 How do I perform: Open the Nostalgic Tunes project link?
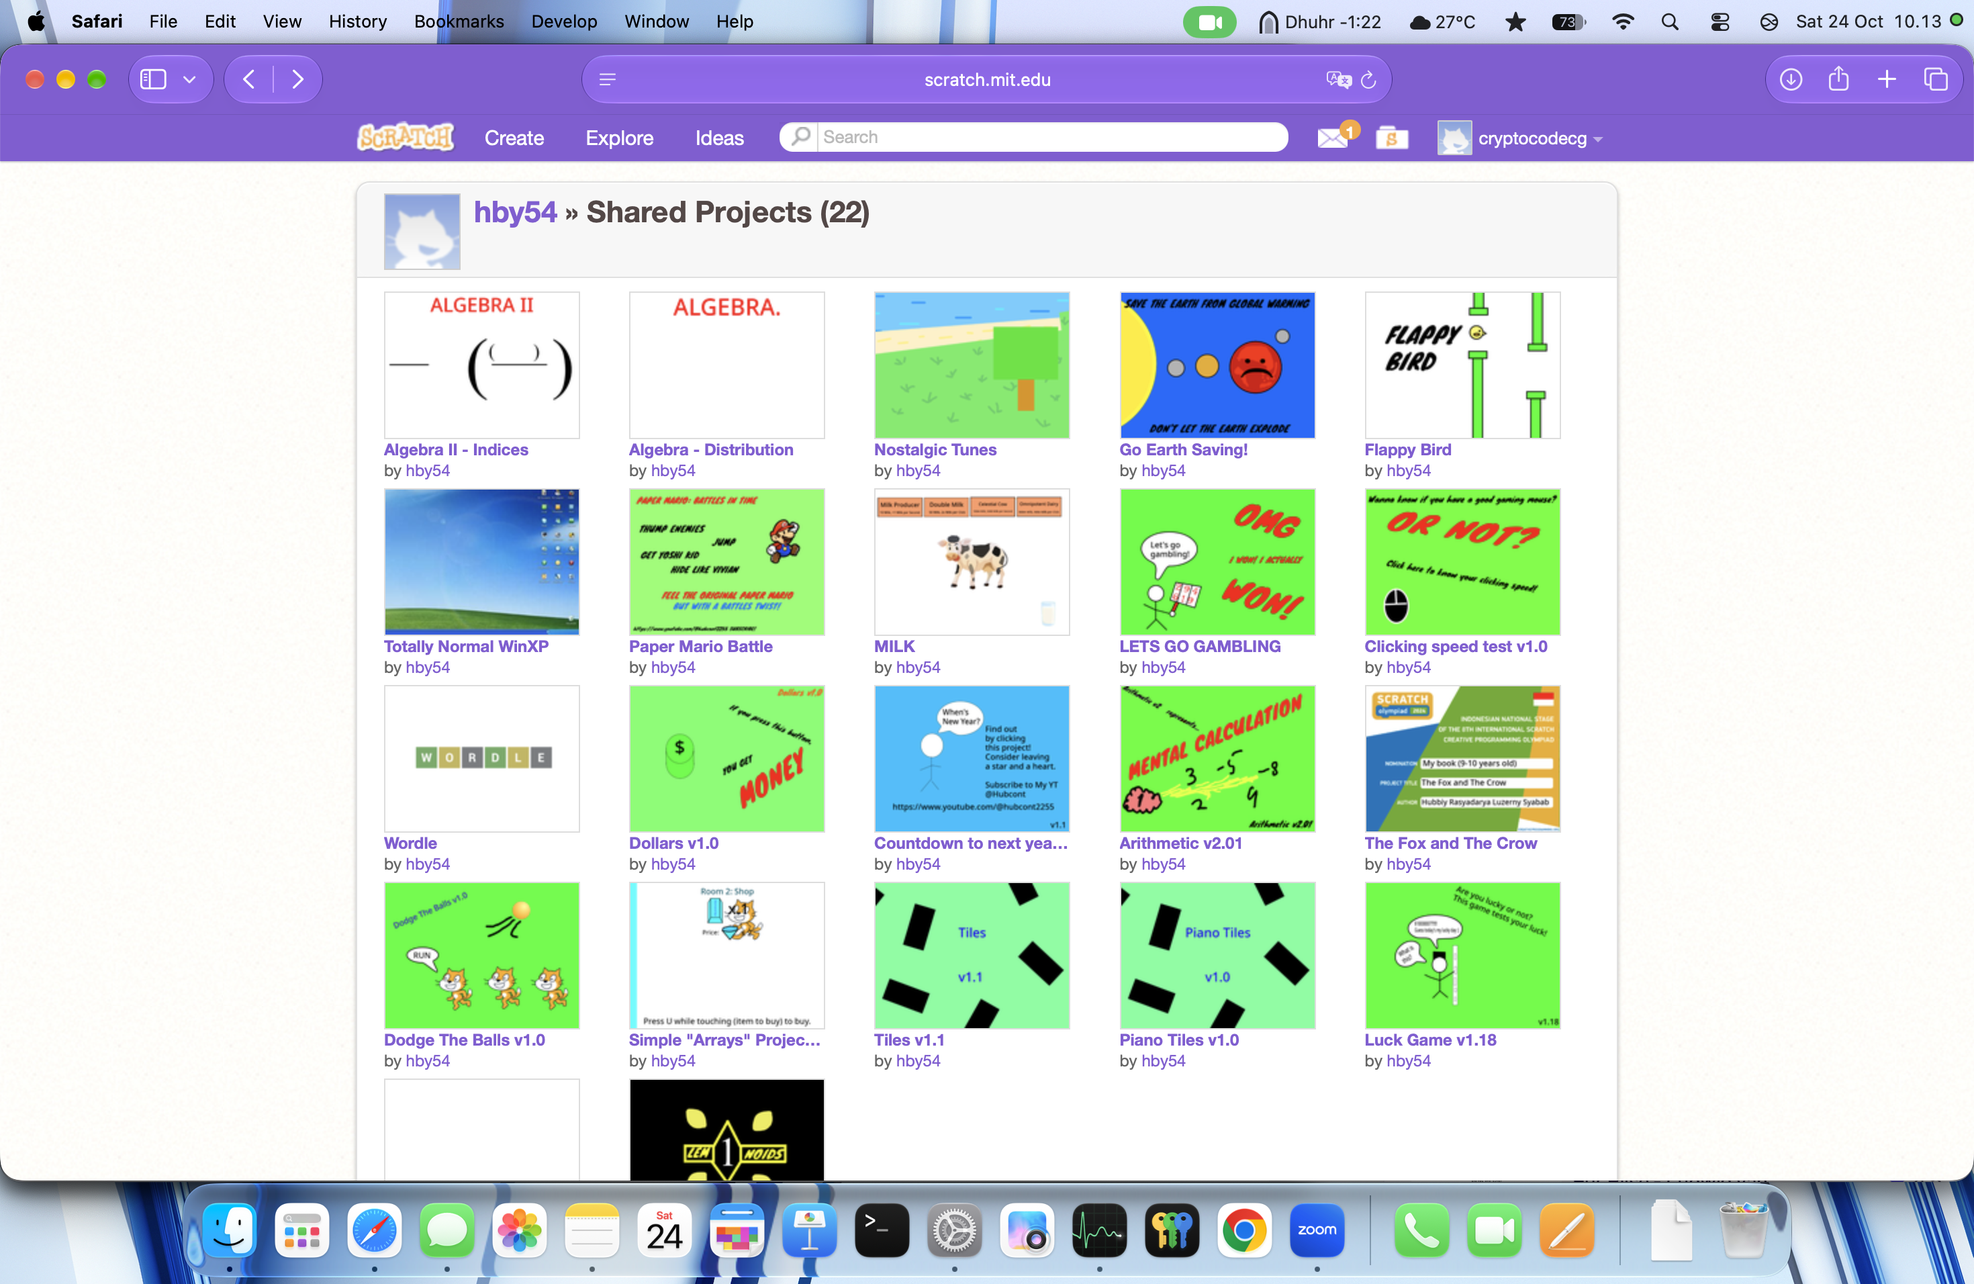pyautogui.click(x=935, y=449)
